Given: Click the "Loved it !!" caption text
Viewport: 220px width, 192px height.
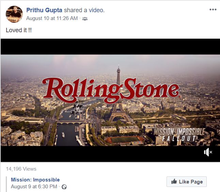Looking at the screenshot, I should click(19, 30).
